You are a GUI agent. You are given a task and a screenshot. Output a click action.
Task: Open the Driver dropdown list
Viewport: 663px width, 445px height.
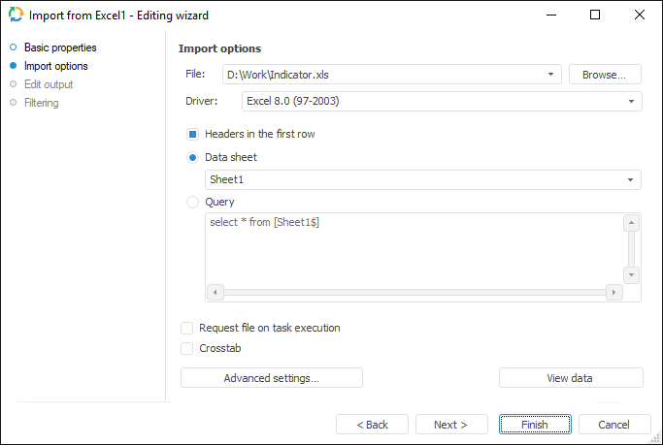631,101
